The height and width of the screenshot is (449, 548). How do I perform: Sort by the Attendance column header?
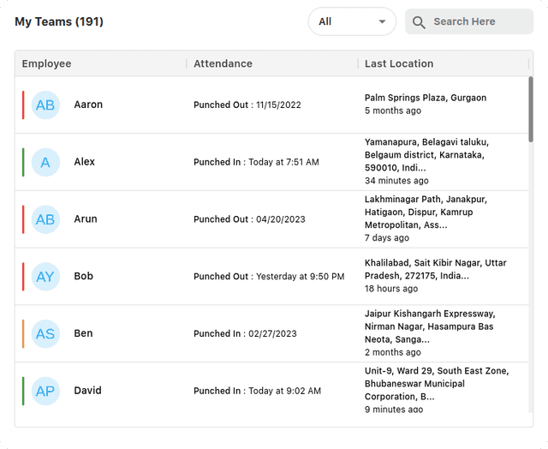[x=223, y=63]
